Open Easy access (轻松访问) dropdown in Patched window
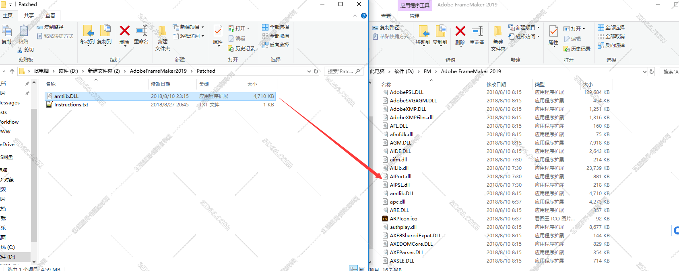 point(188,36)
